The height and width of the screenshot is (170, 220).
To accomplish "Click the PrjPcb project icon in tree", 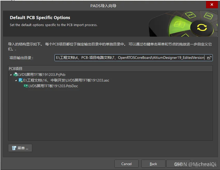I will (x=15, y=75).
